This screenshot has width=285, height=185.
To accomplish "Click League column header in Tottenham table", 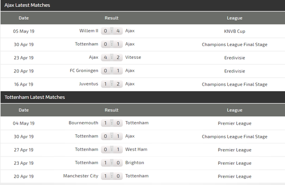I will 235,110.
